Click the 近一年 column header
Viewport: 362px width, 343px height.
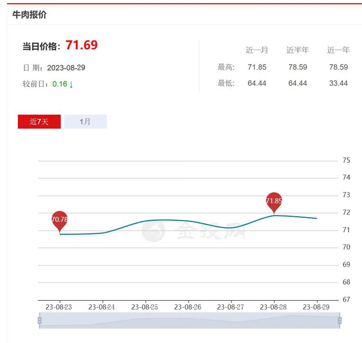[x=338, y=50]
